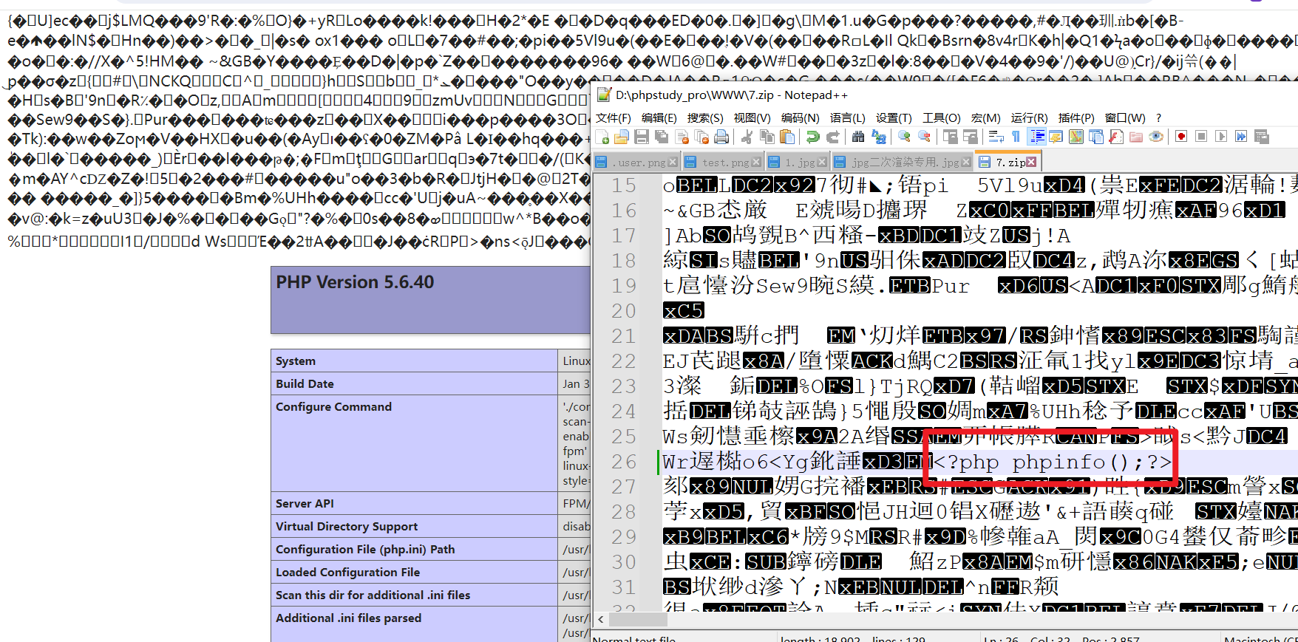The height and width of the screenshot is (642, 1298).
Task: Close the 1.jpg tab
Action: click(822, 162)
